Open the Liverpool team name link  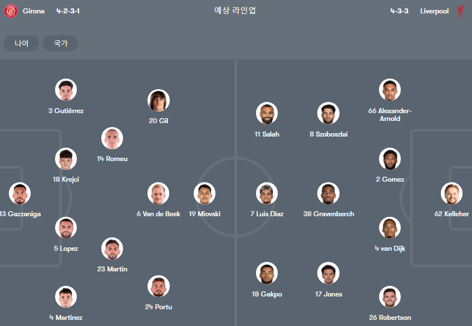tap(434, 11)
